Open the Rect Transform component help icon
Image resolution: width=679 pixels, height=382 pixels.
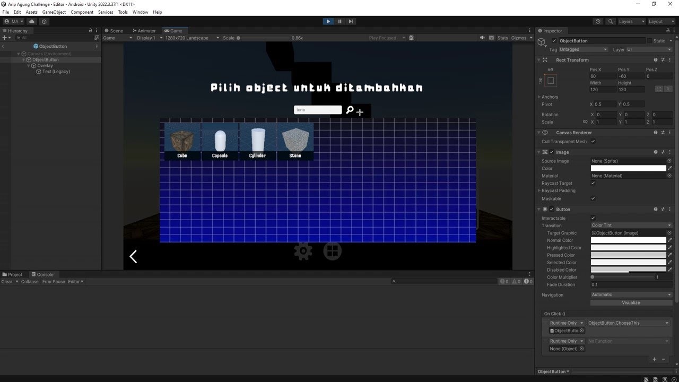click(x=656, y=60)
